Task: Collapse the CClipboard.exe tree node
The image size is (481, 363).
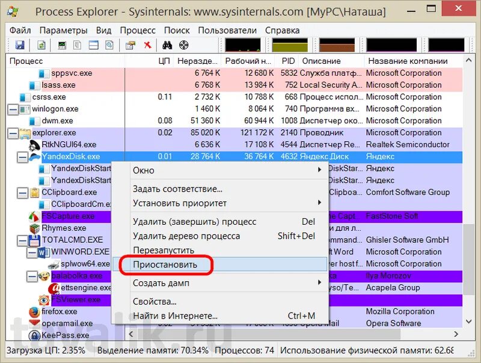Action: point(22,193)
